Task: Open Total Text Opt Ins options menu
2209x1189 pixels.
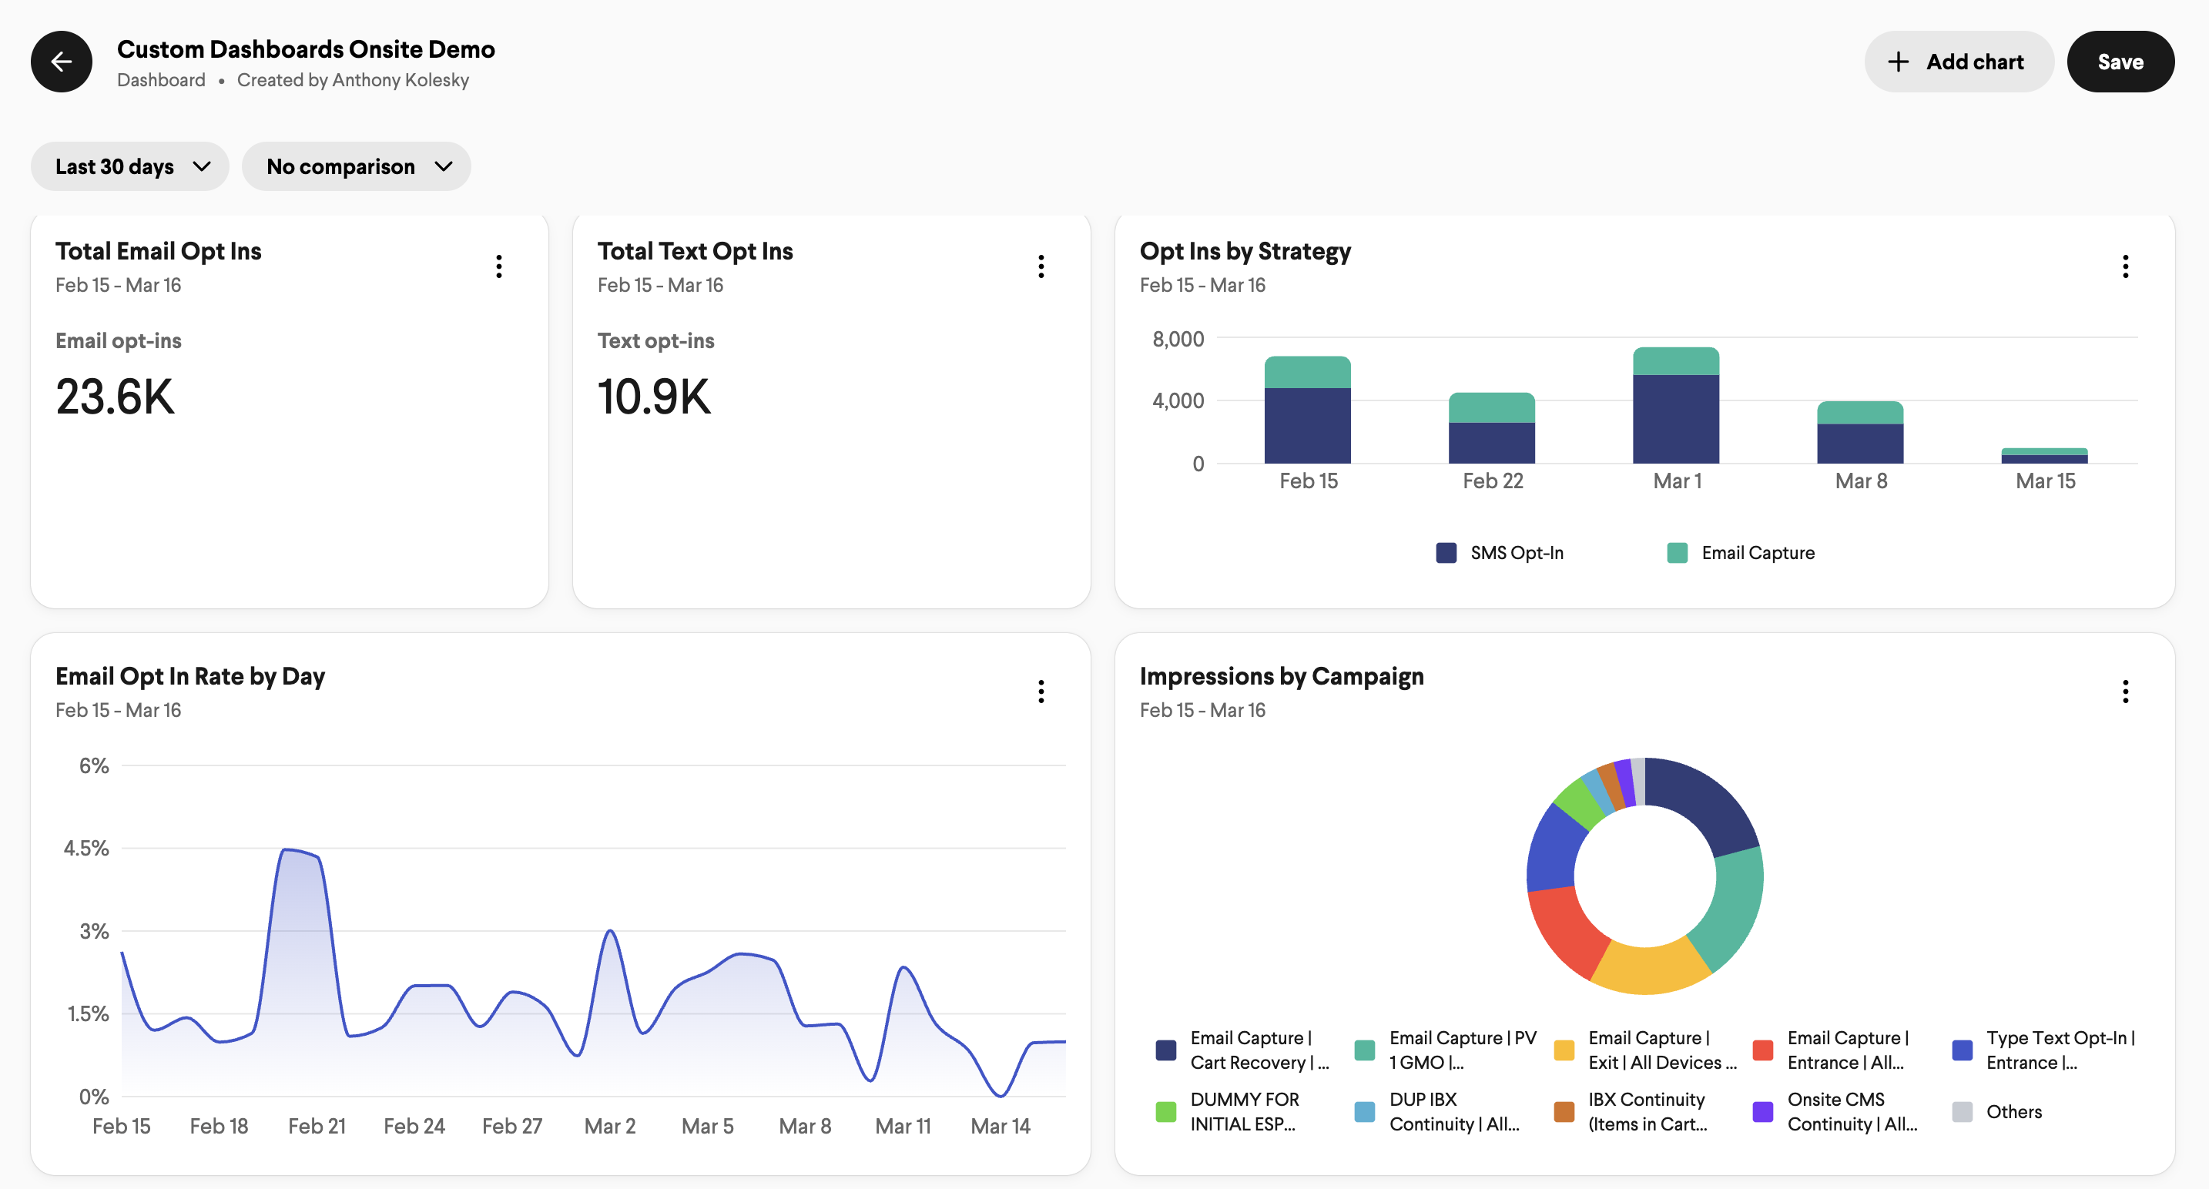Action: [1041, 266]
